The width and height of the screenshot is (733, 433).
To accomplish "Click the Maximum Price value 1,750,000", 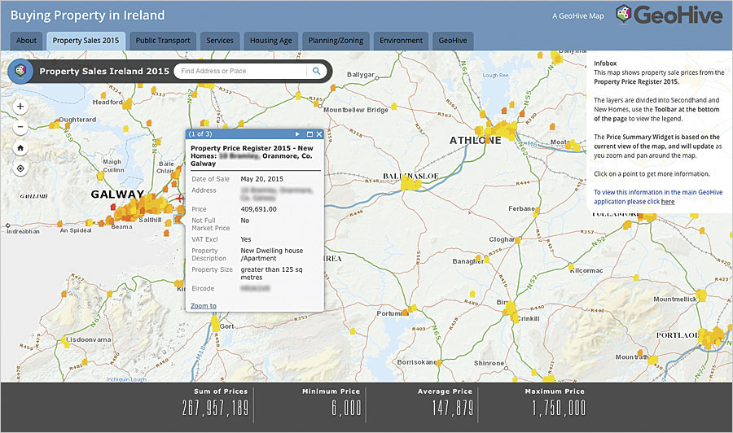I will point(558,409).
